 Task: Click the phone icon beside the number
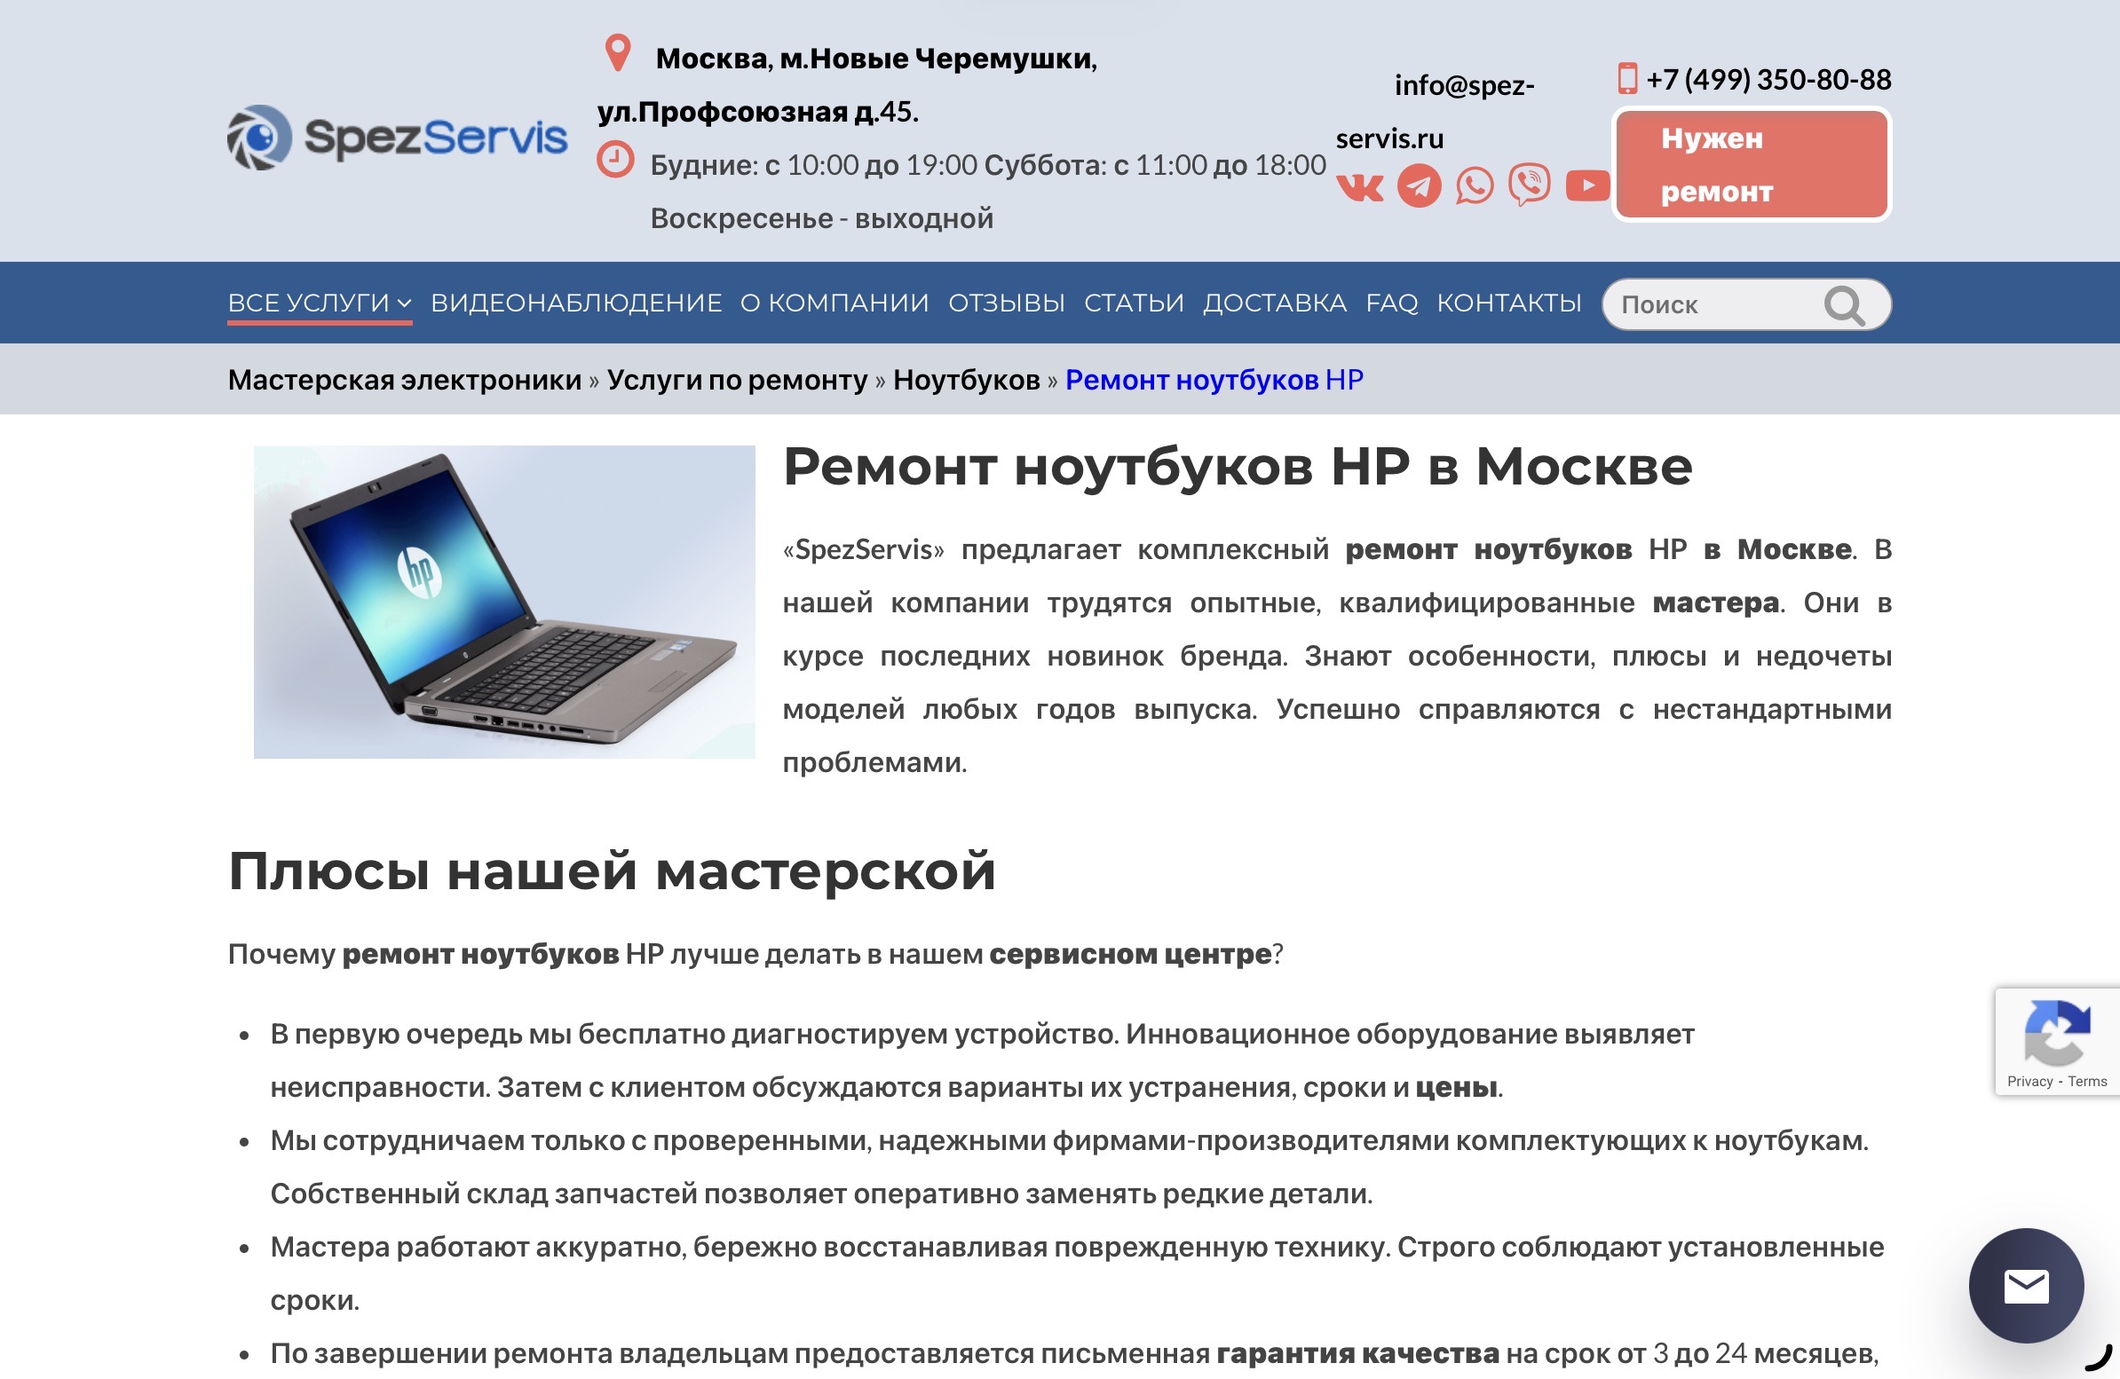[x=1627, y=78]
